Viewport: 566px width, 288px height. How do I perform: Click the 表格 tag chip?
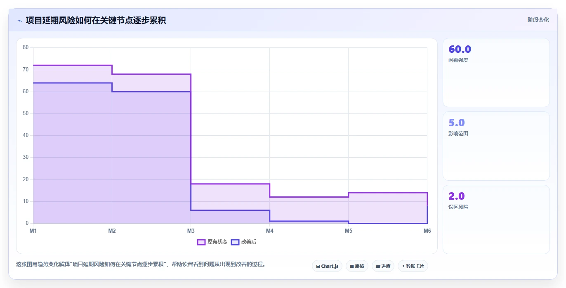click(x=357, y=266)
